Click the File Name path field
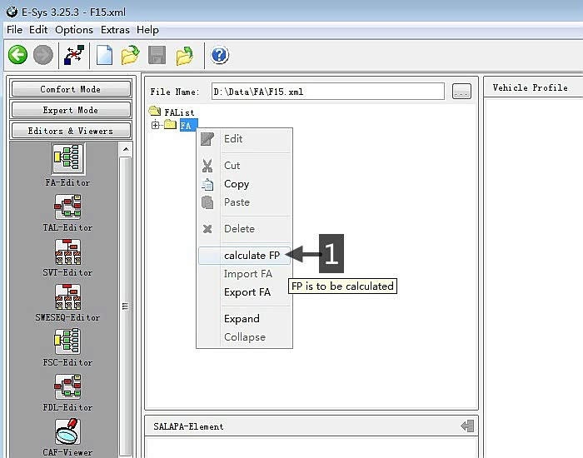Image resolution: width=583 pixels, height=458 pixels. pyautogui.click(x=327, y=92)
